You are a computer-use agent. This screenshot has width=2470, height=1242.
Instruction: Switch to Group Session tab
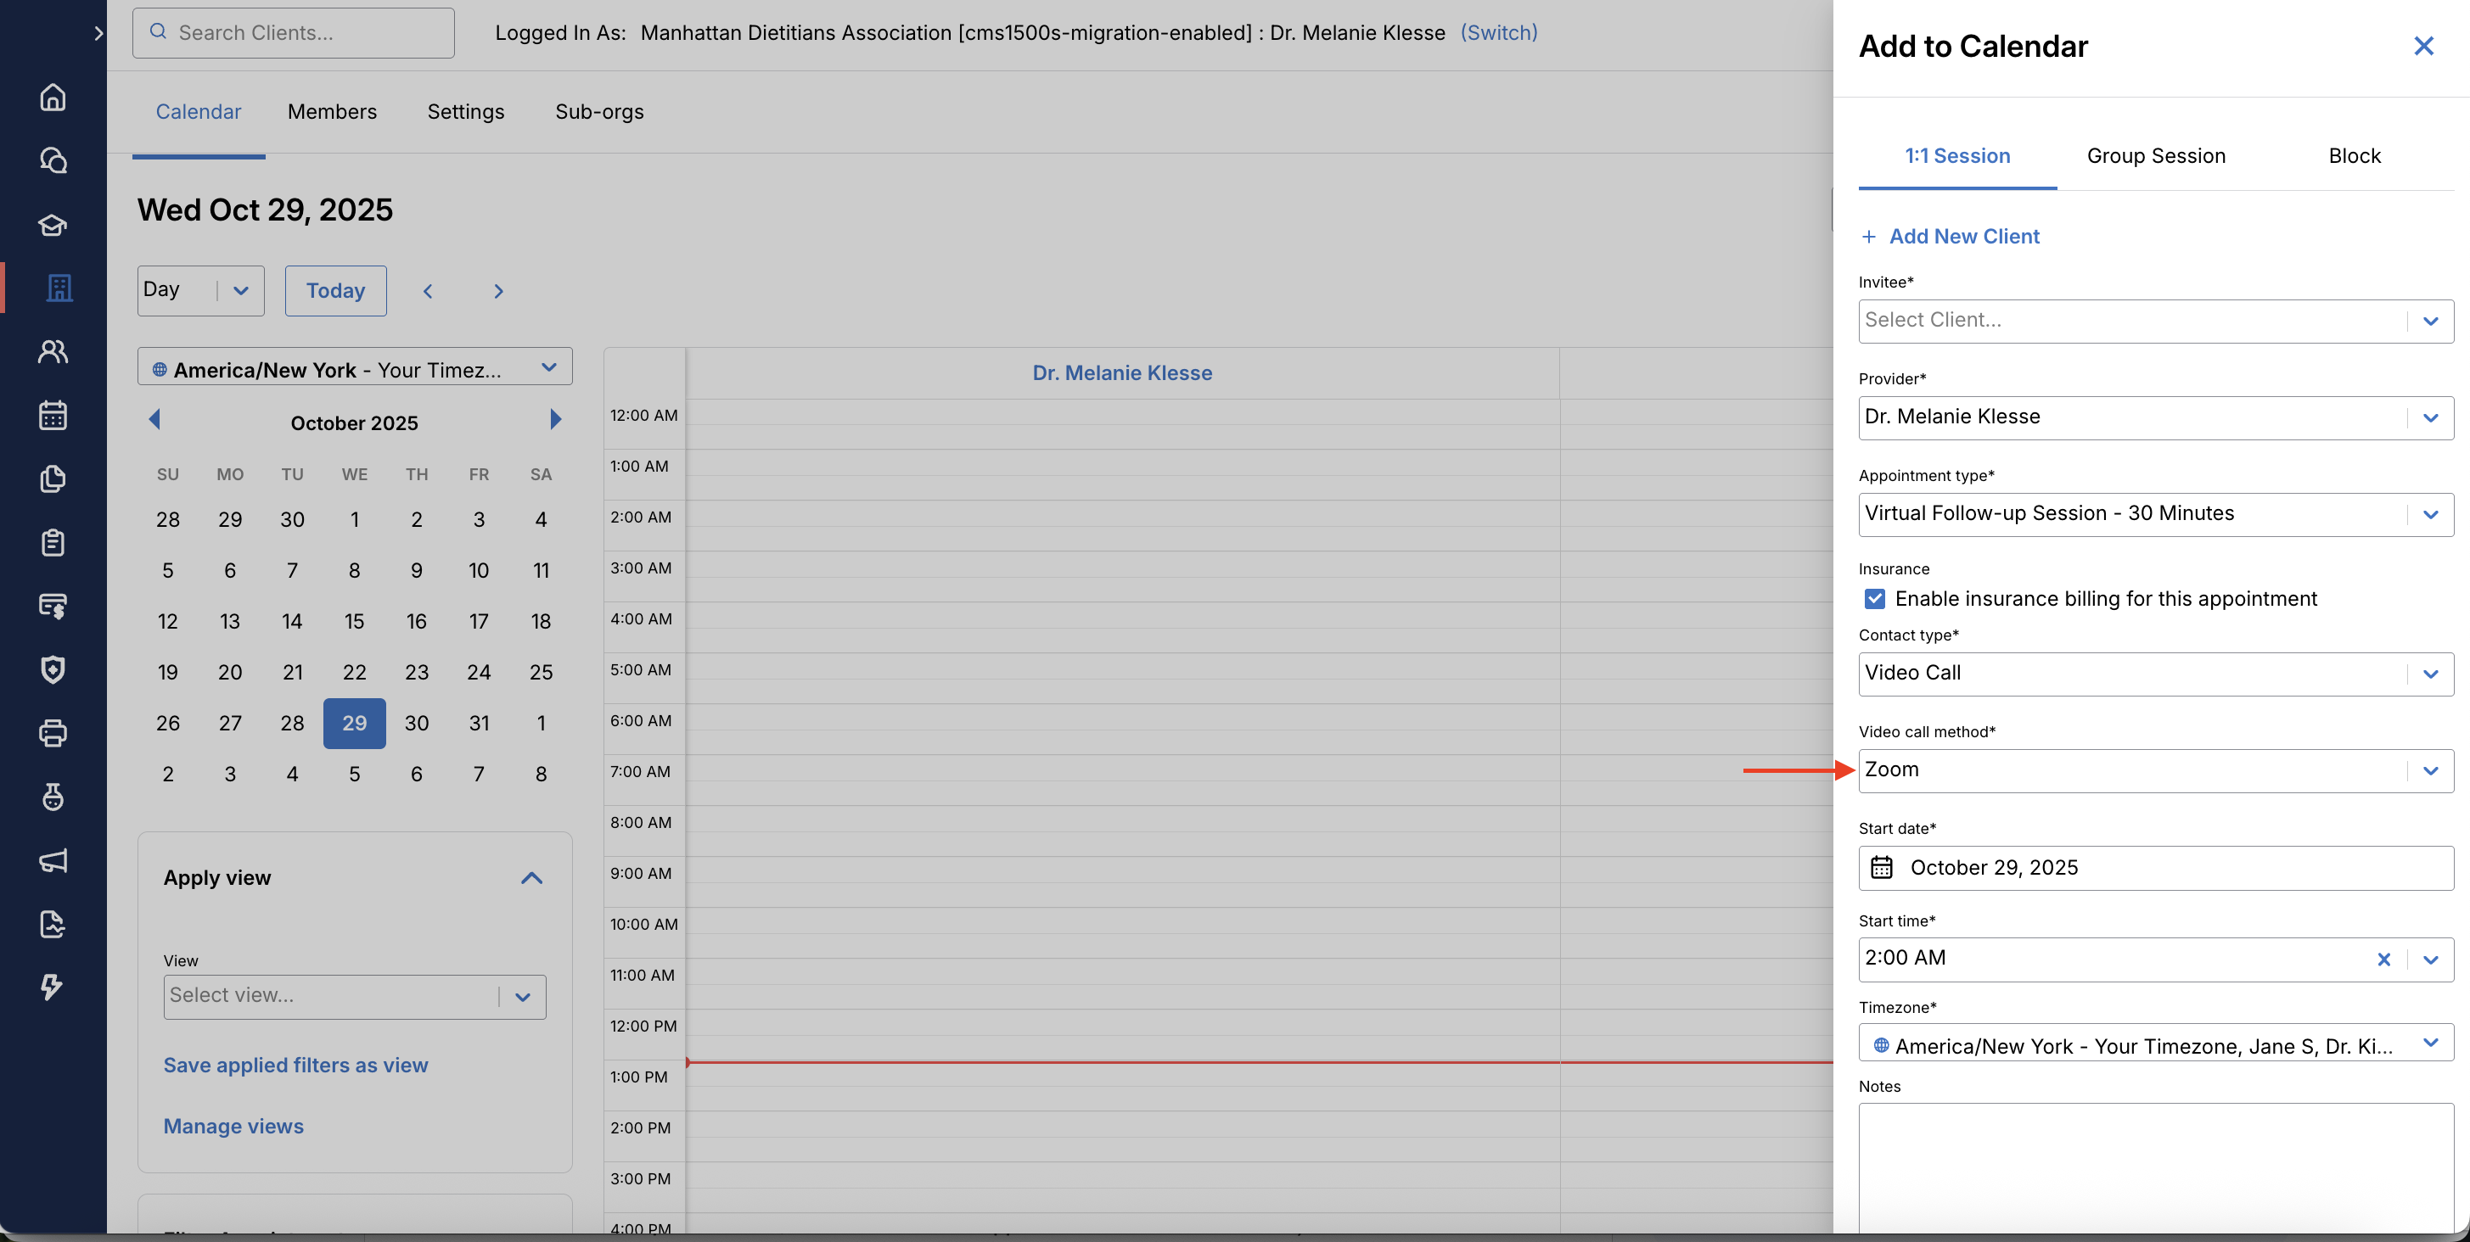(x=2155, y=156)
